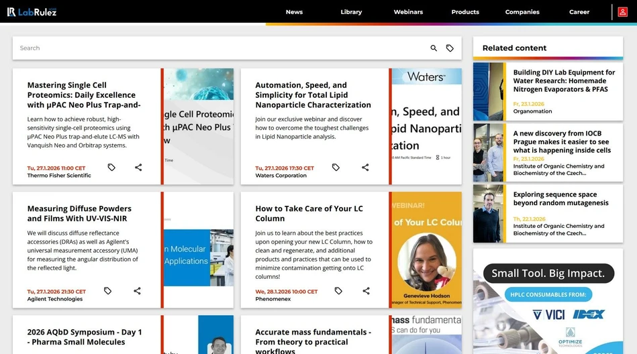Image resolution: width=637 pixels, height=354 pixels.
Task: Open the Genevieve Hodson webinar thumbnail
Action: pyautogui.click(x=426, y=249)
